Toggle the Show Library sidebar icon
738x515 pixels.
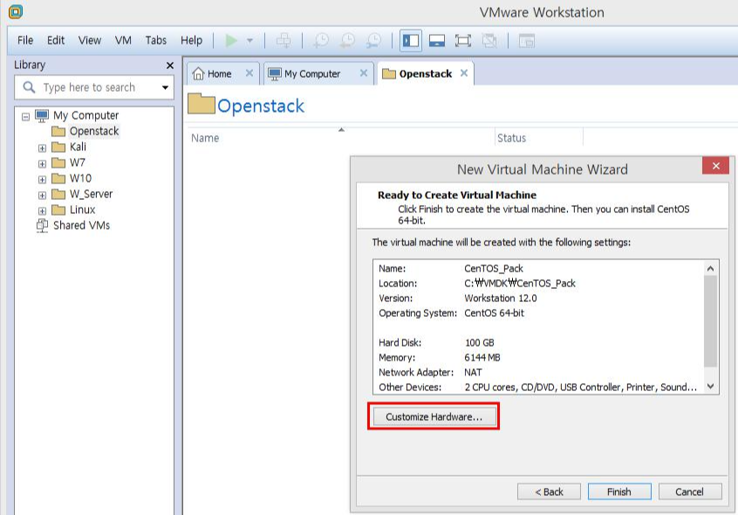(411, 40)
